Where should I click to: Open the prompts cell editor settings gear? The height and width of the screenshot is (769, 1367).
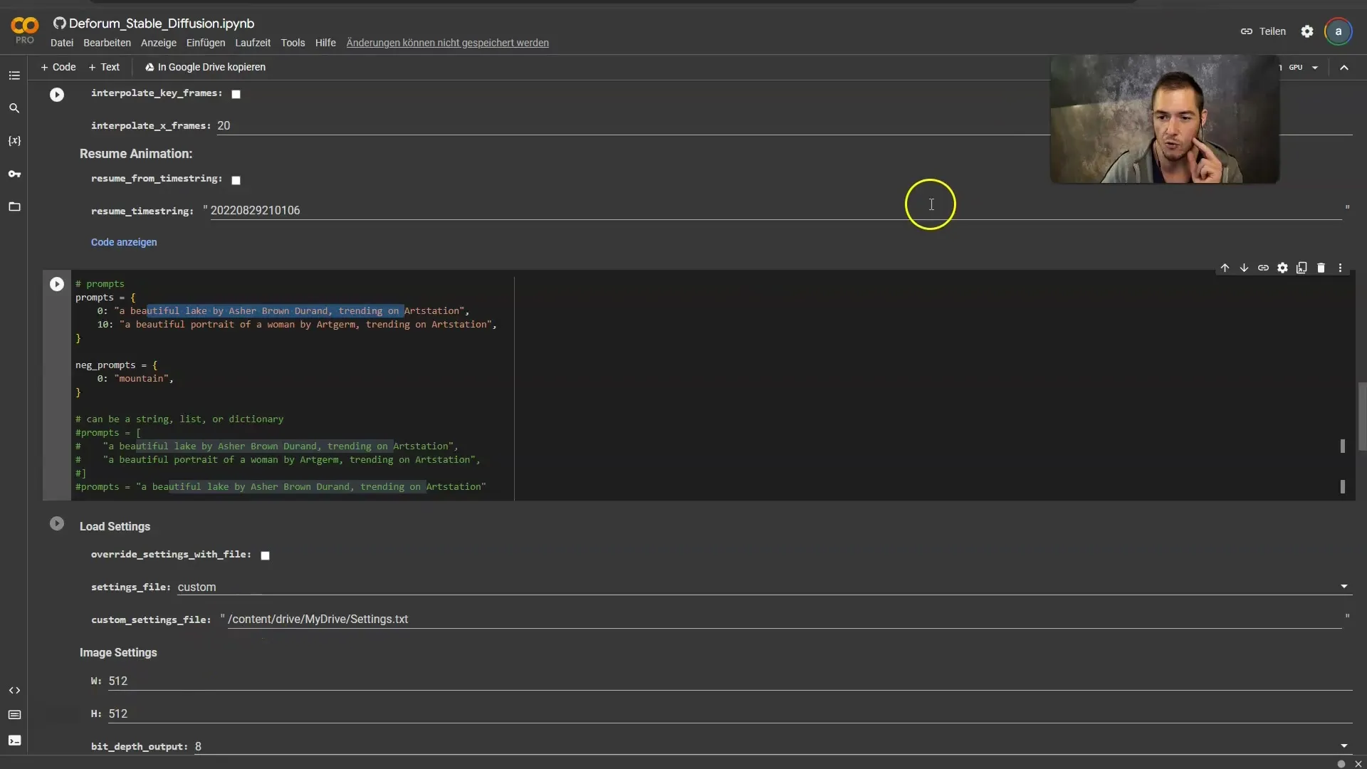1282,268
